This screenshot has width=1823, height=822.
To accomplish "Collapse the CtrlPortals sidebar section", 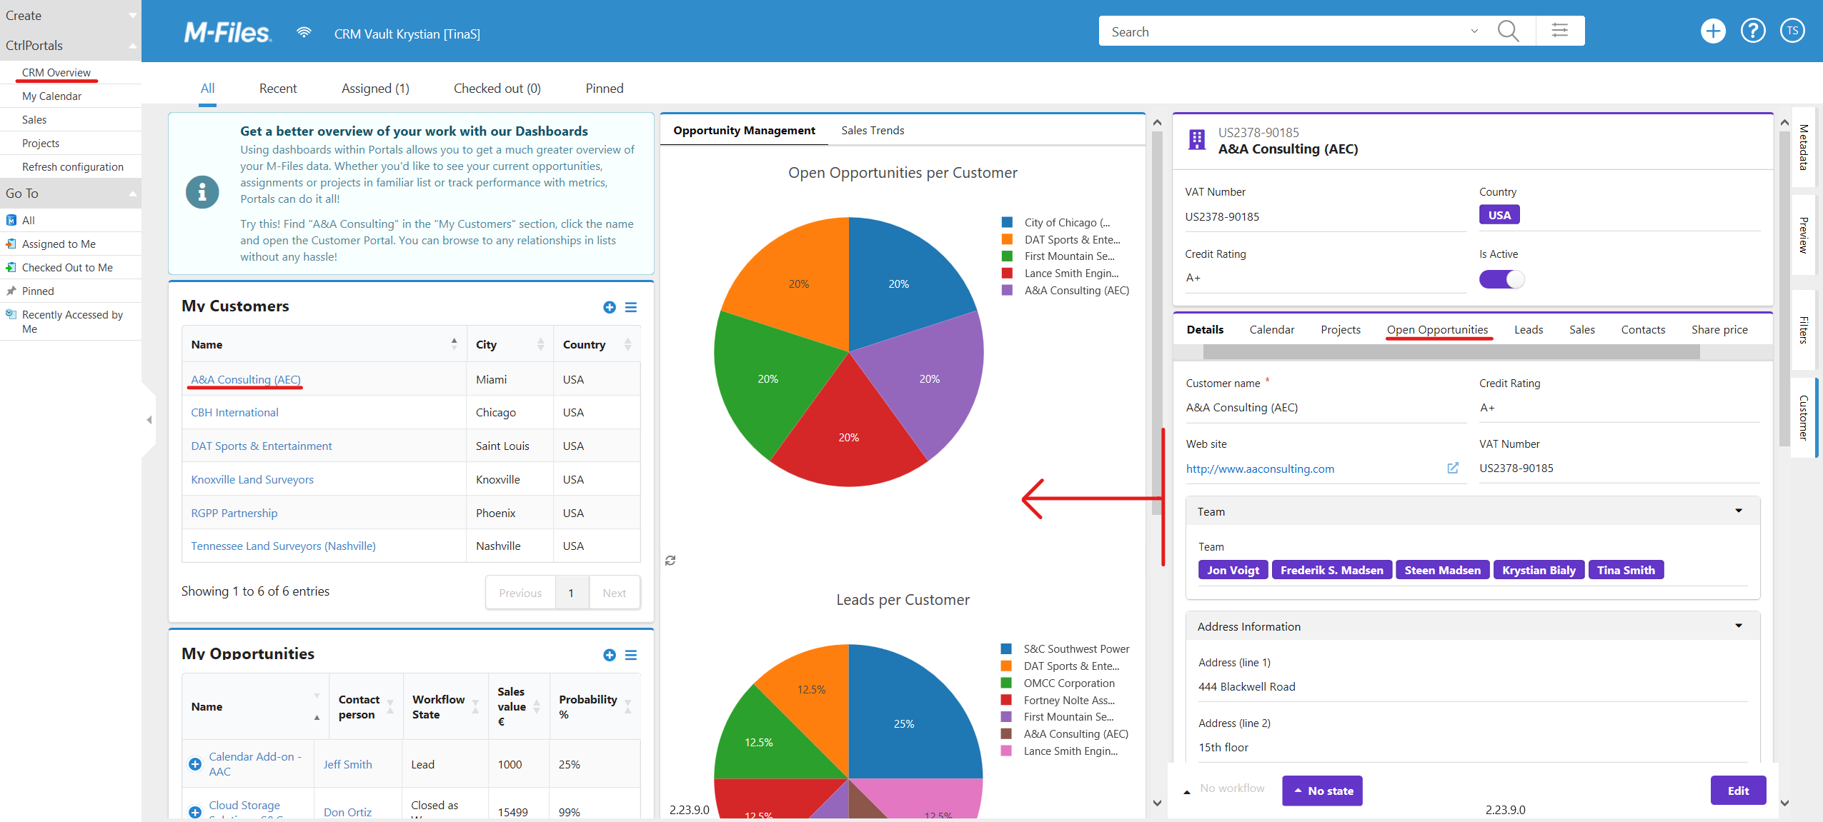I will coord(133,46).
